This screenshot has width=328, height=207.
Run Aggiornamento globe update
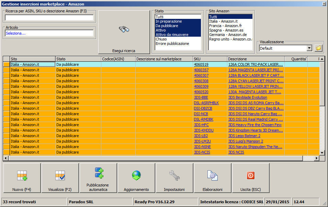(x=136, y=176)
